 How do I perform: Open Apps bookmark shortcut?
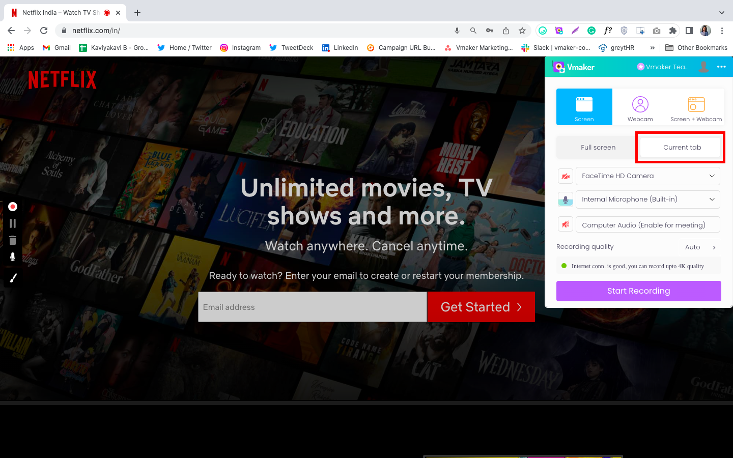(21, 48)
